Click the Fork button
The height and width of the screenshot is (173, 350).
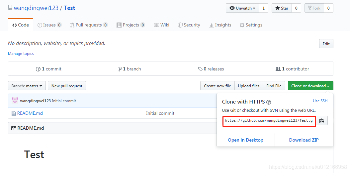pyautogui.click(x=314, y=8)
